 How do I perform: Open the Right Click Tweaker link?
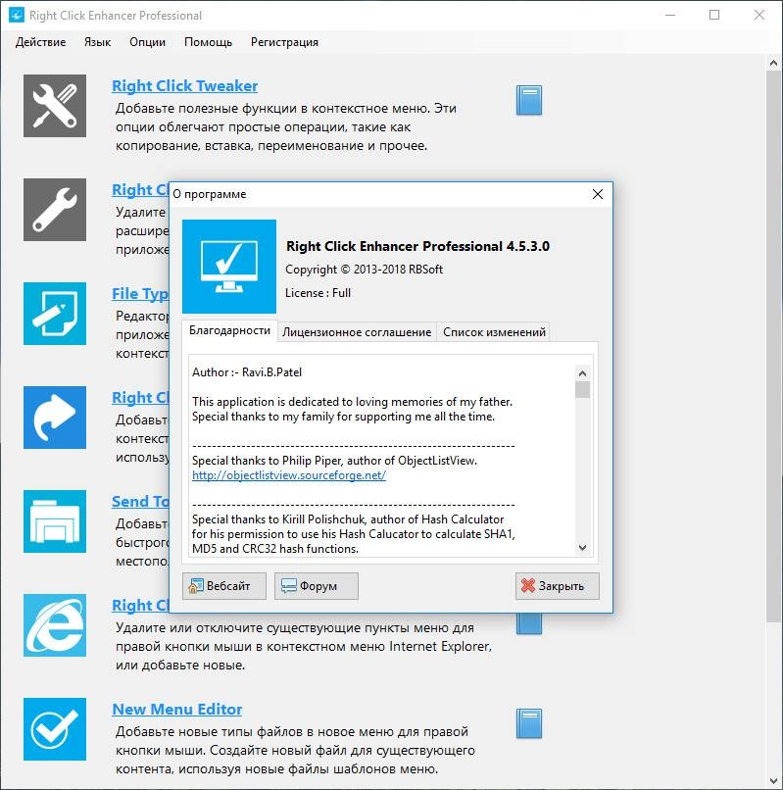tap(184, 85)
